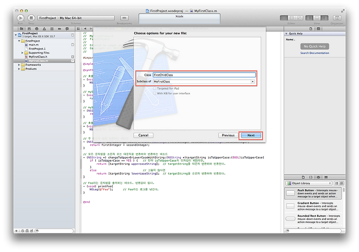Open Search Documentation link
The width and height of the screenshot is (359, 252).
[x=315, y=53]
